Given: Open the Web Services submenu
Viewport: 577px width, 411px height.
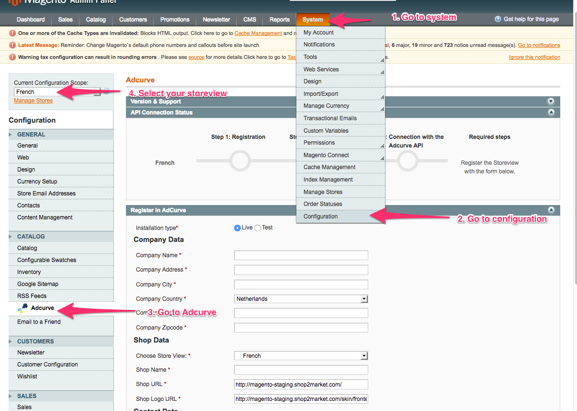Looking at the screenshot, I should [340, 69].
